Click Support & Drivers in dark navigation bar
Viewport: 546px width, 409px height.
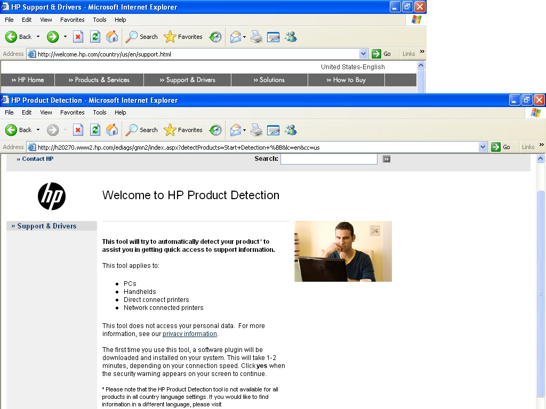(x=187, y=80)
